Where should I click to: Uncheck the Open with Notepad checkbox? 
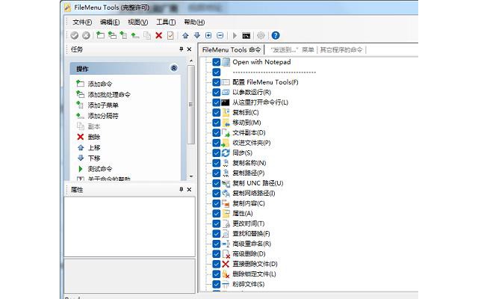(x=217, y=62)
